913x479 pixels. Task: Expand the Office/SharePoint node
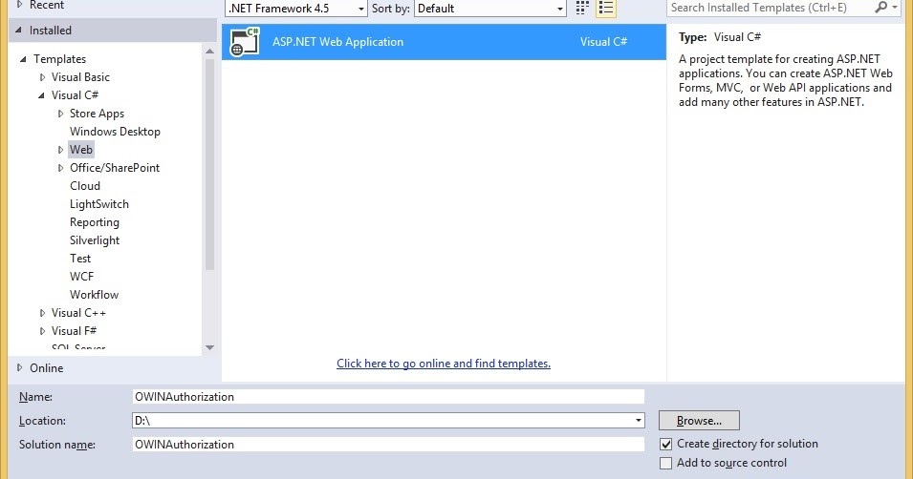[x=60, y=168]
